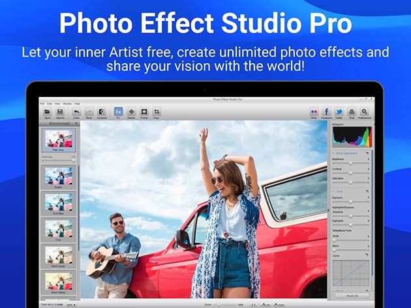Share the photo to Facebook

tap(326, 112)
